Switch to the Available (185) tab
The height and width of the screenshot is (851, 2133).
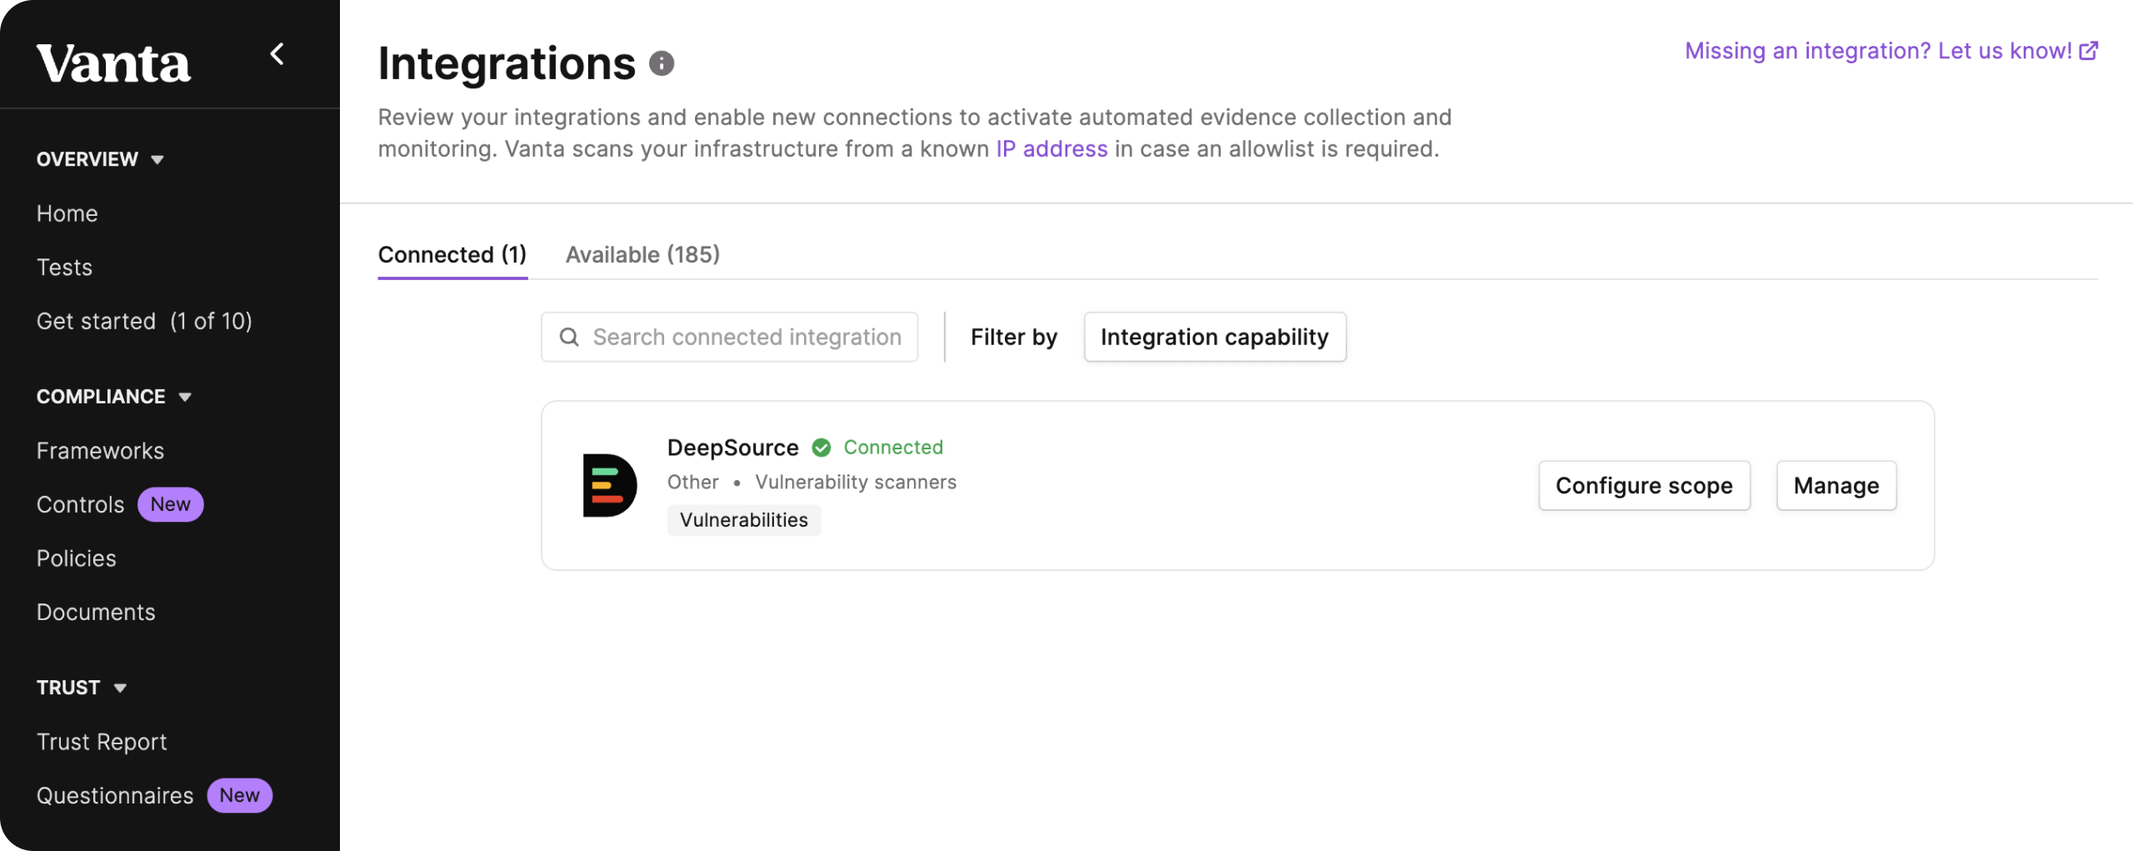(x=642, y=254)
